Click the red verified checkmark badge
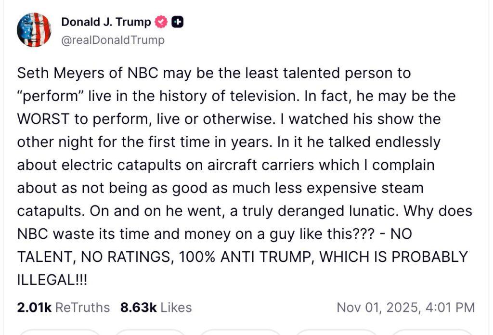 pos(161,22)
